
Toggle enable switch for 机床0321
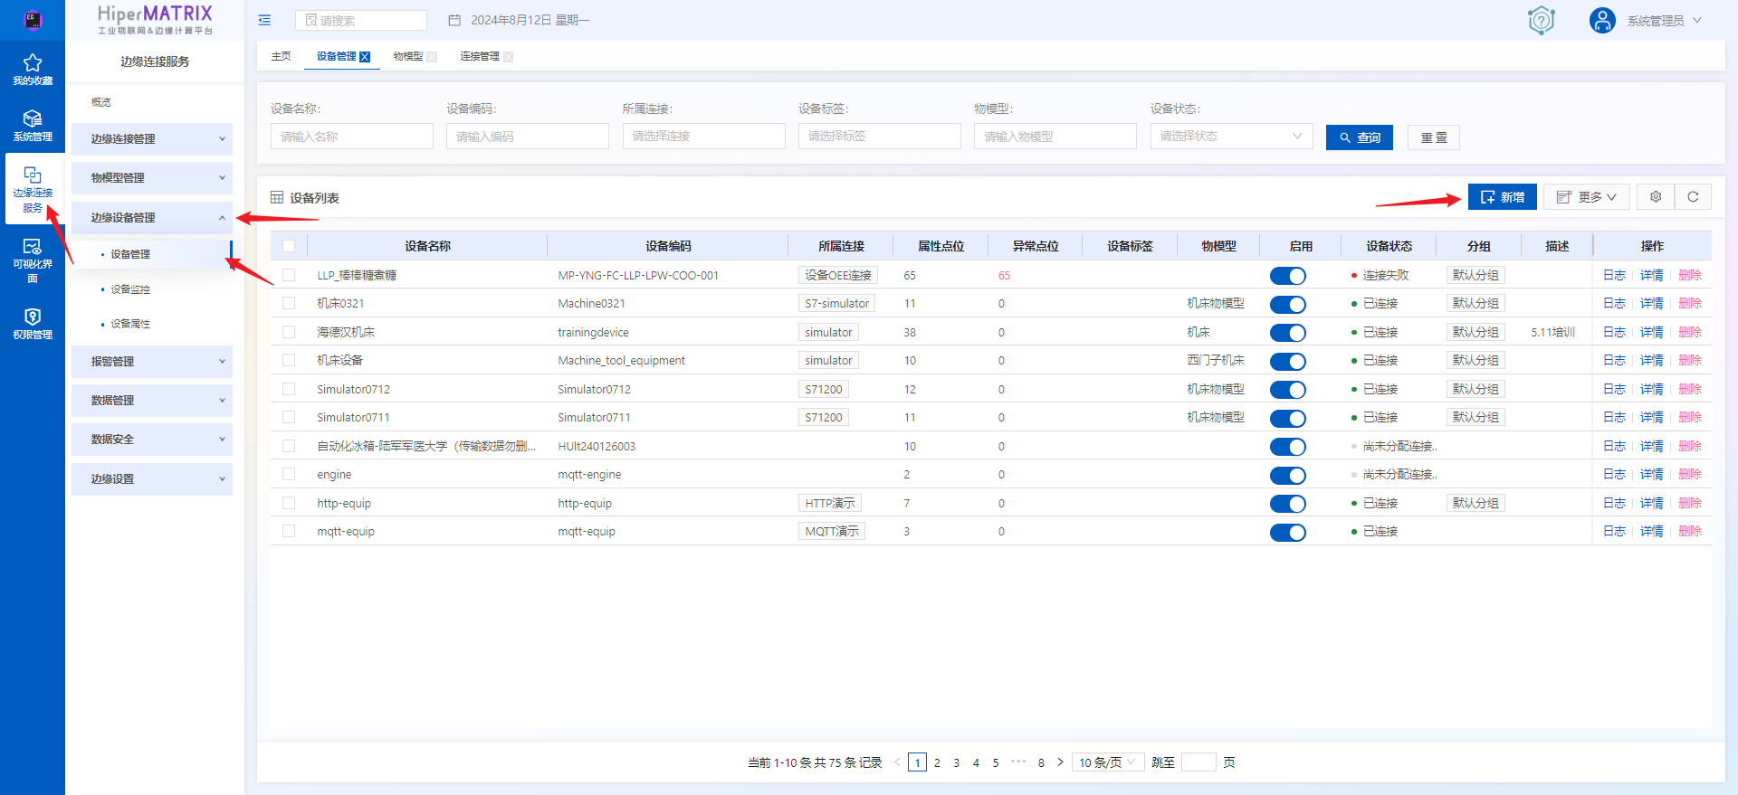pos(1287,304)
